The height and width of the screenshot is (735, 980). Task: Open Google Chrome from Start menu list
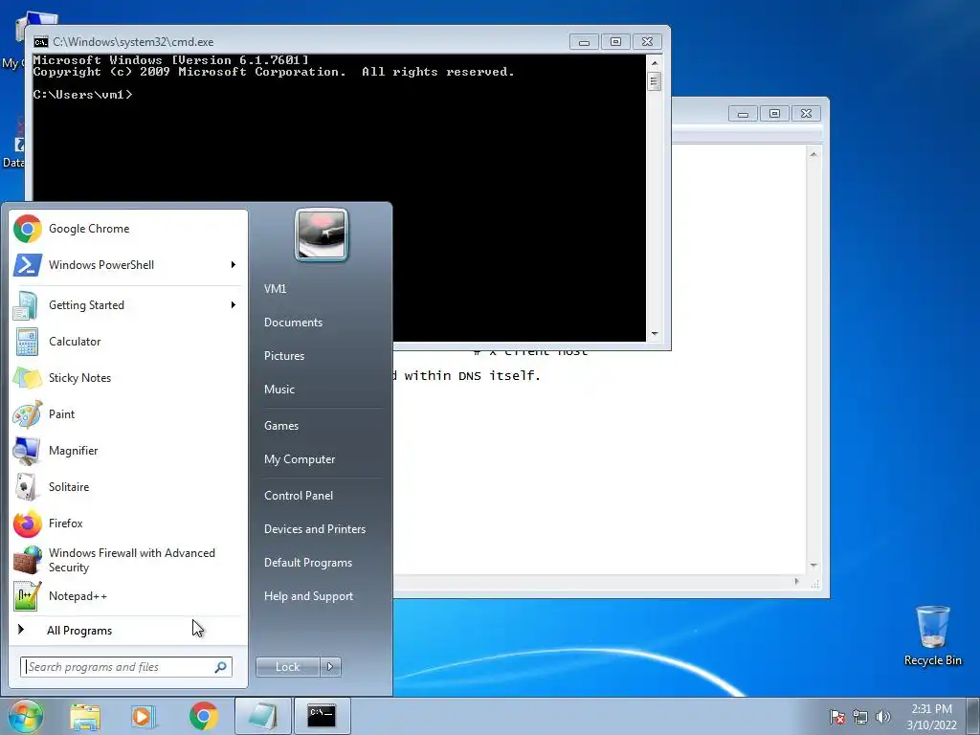128,229
